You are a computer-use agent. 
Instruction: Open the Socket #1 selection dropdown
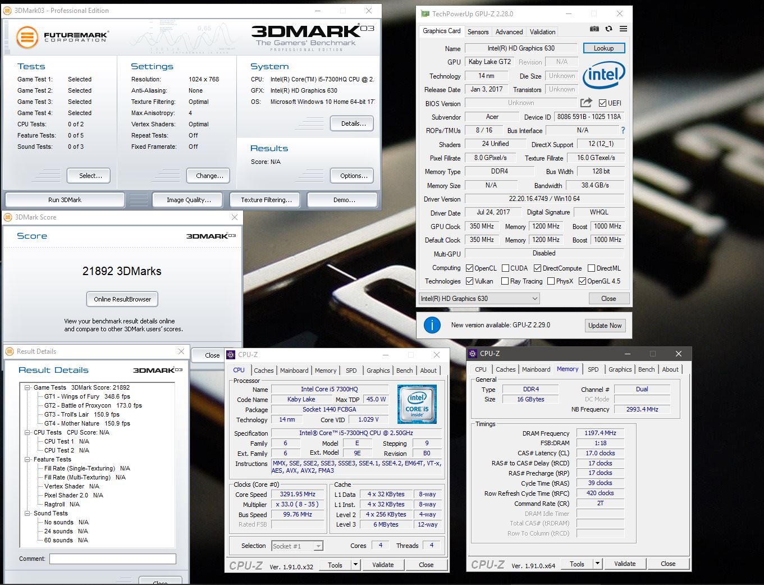click(x=297, y=546)
